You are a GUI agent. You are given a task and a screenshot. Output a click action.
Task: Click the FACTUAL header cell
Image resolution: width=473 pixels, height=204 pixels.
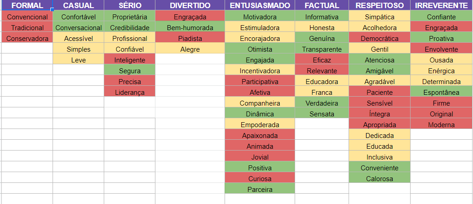pyautogui.click(x=322, y=5)
